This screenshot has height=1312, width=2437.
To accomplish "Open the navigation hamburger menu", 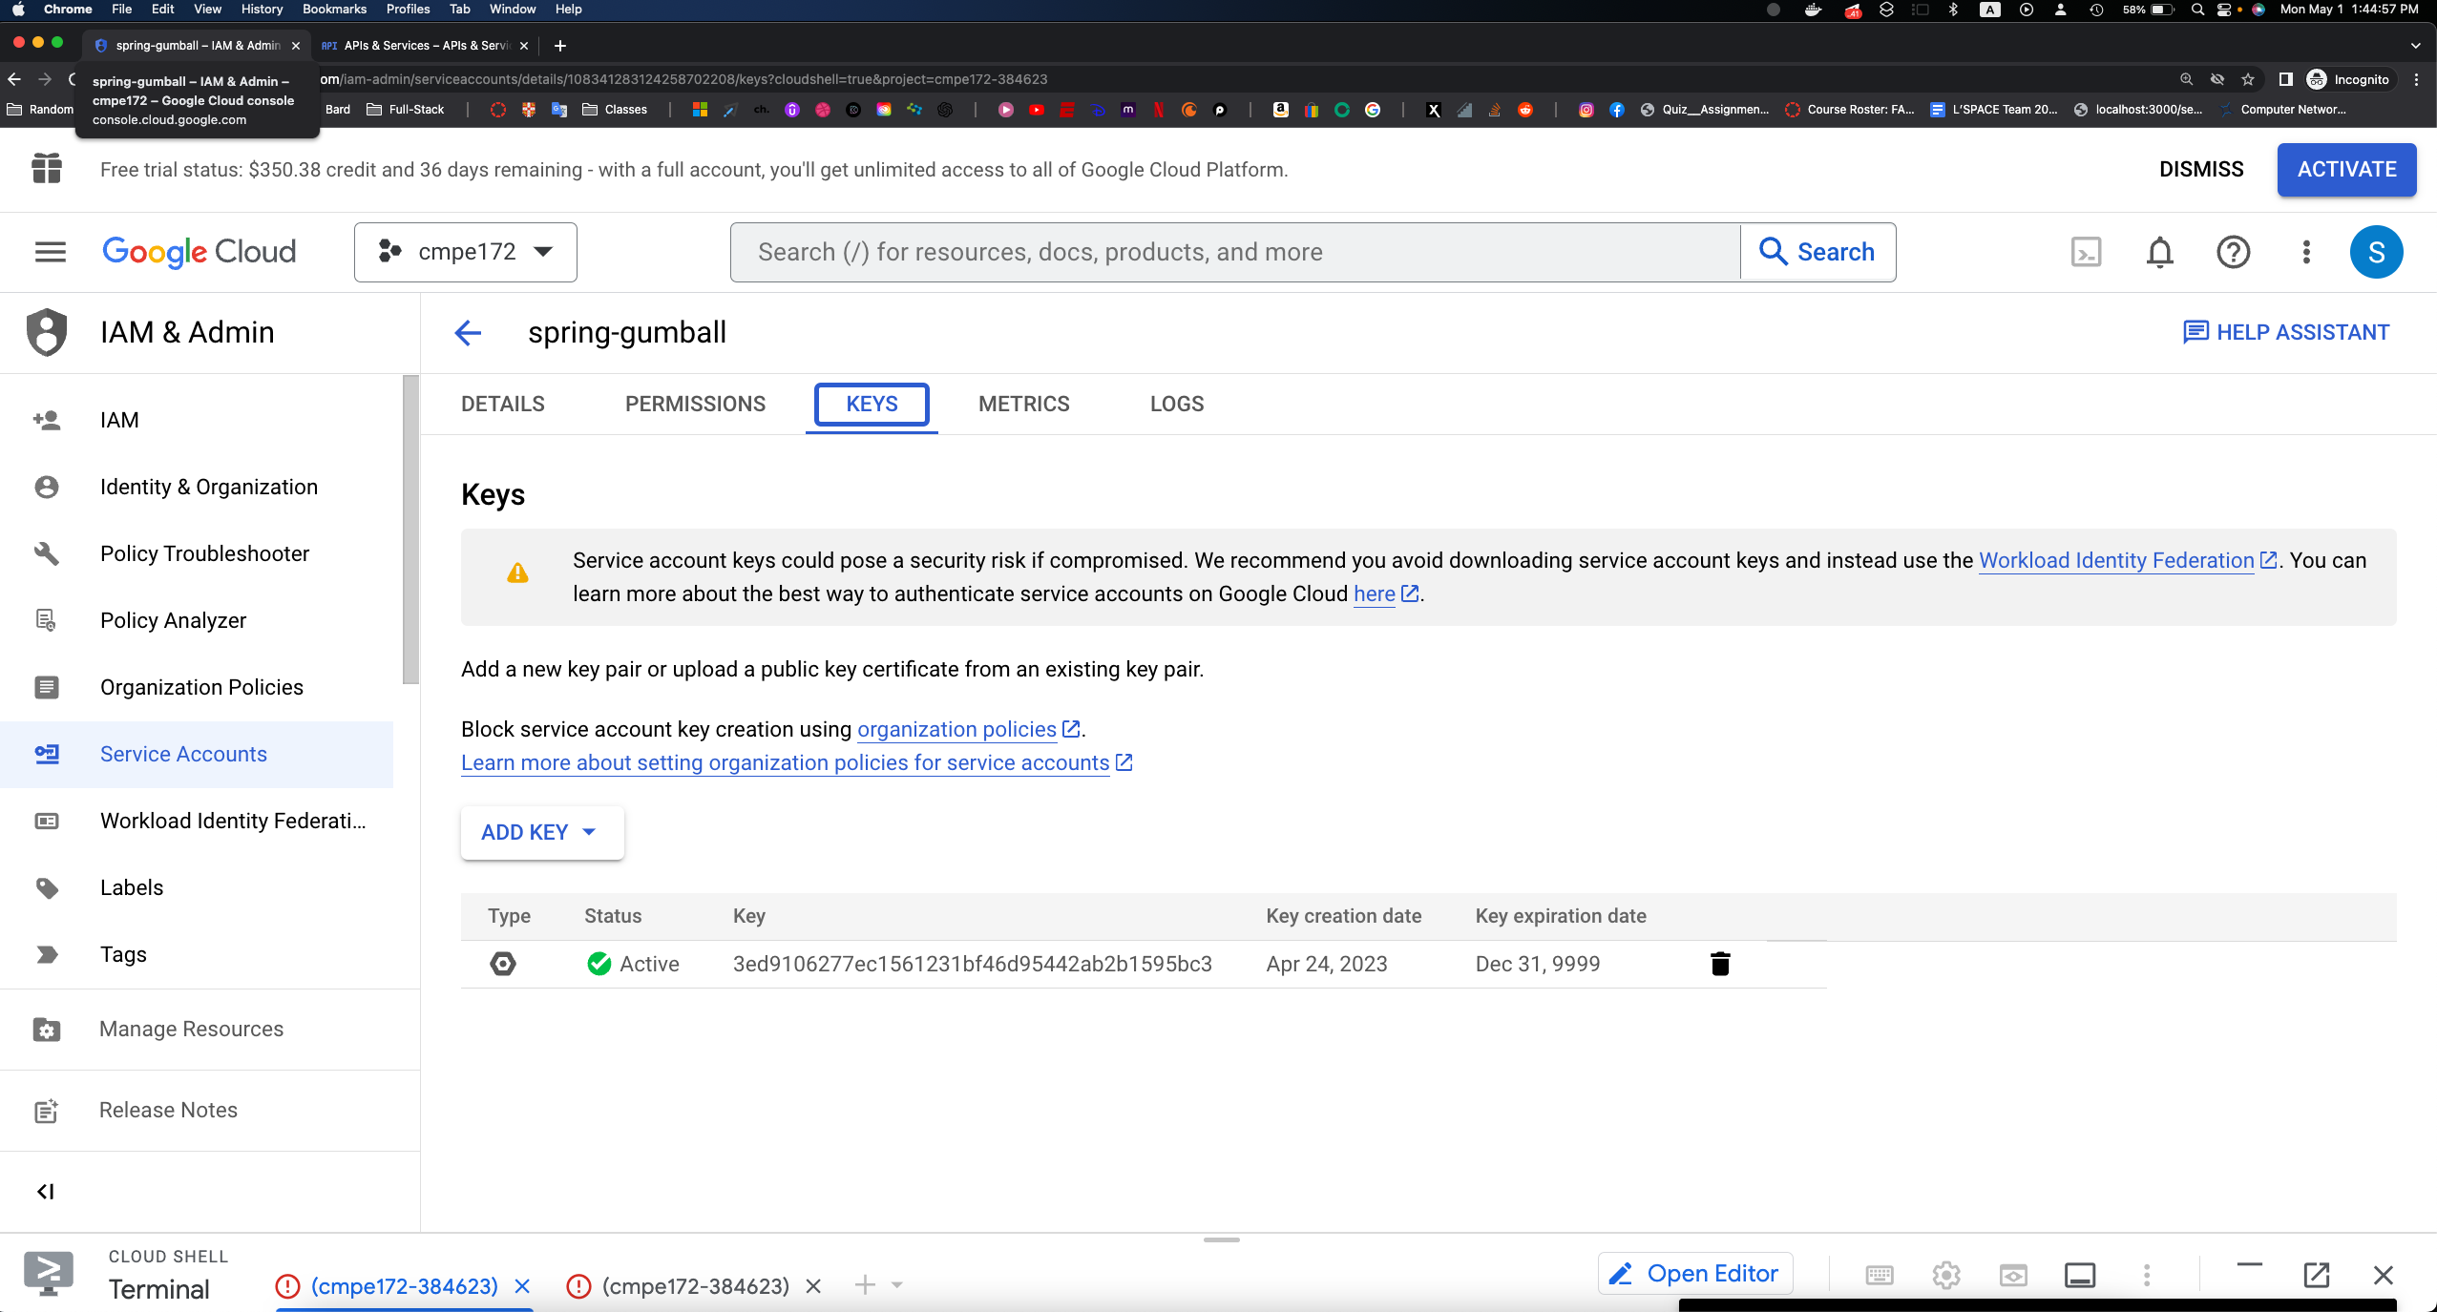I will 49,251.
